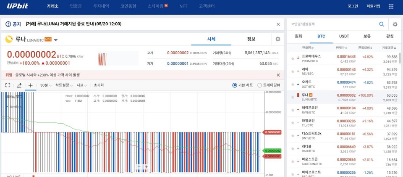Open the 지표 indicators dropdown
The image size is (403, 177).
pyautogui.click(x=81, y=85)
